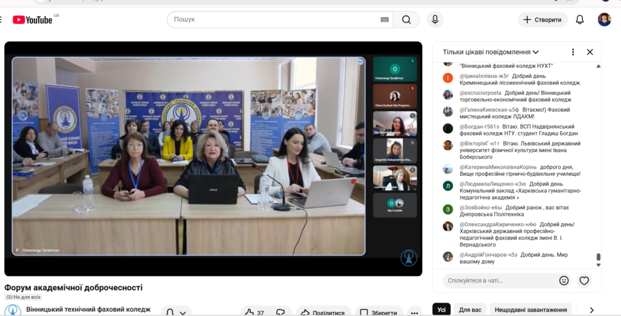The height and width of the screenshot is (316, 621).
Task: Go to YouTube home via logo
Action: point(33,19)
